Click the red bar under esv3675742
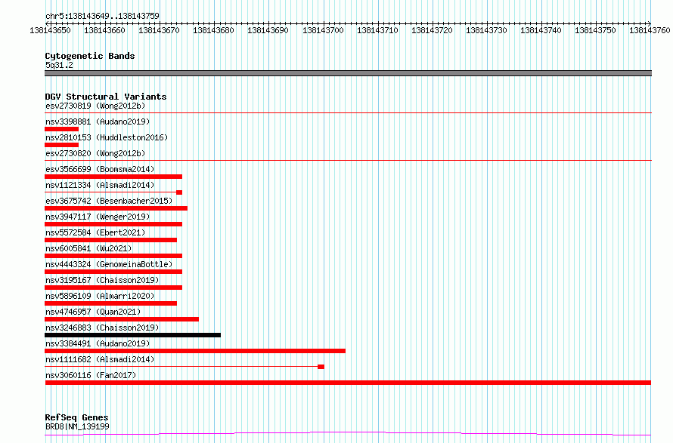 [116, 208]
